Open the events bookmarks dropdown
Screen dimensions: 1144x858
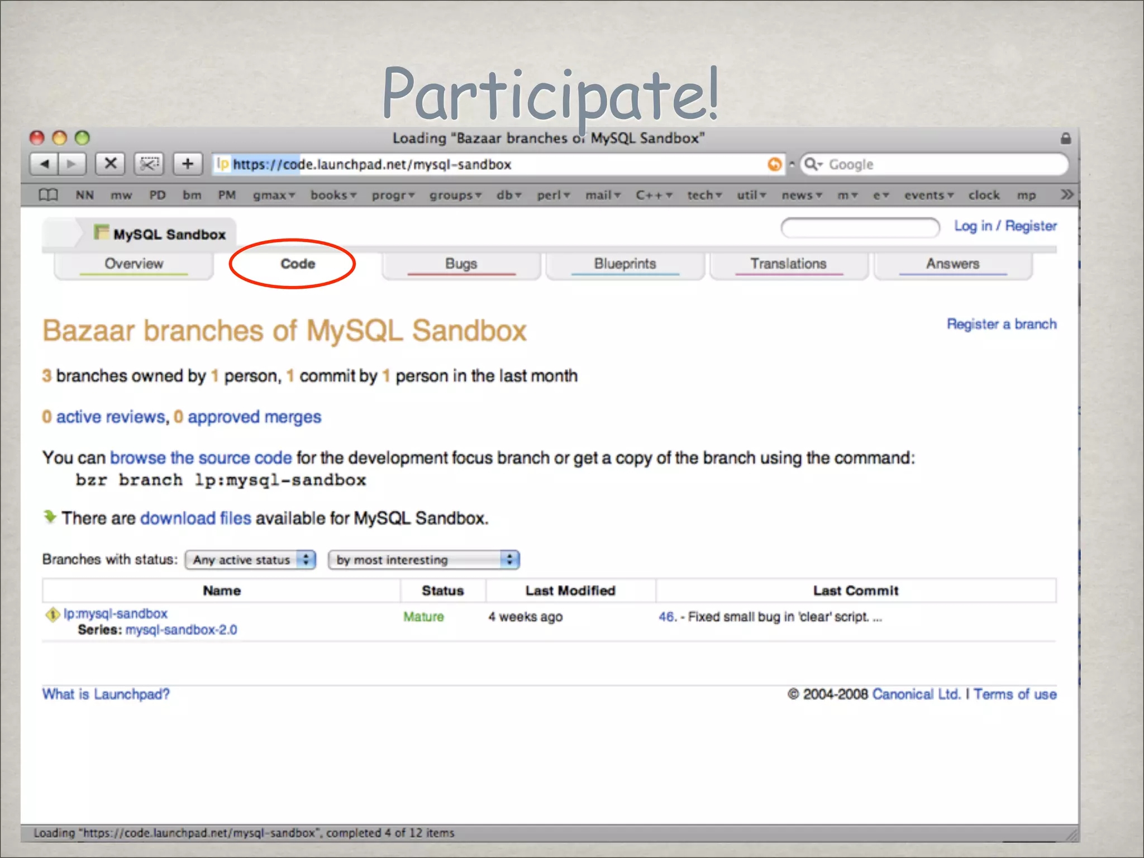point(929,195)
